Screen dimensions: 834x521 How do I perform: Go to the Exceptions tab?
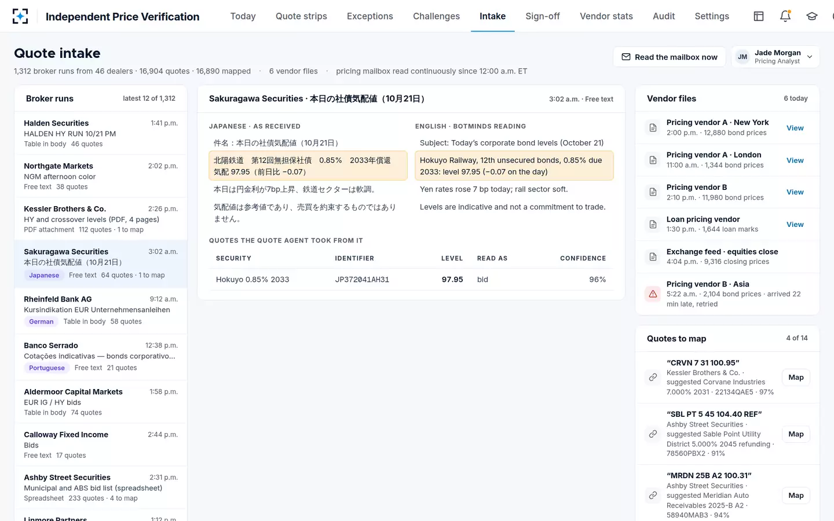[x=370, y=16]
